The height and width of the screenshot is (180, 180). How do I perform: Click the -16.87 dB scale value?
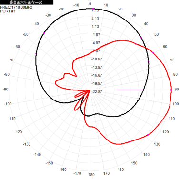click(x=97, y=75)
